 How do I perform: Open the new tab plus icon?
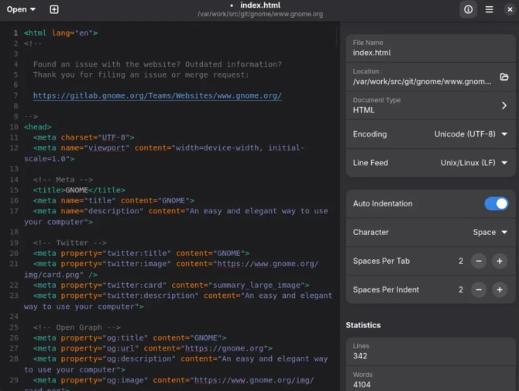[54, 9]
